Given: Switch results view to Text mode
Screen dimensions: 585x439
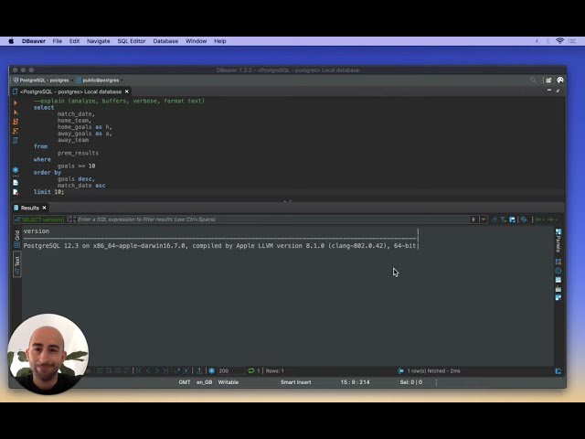Looking at the screenshot, I should (x=16, y=264).
